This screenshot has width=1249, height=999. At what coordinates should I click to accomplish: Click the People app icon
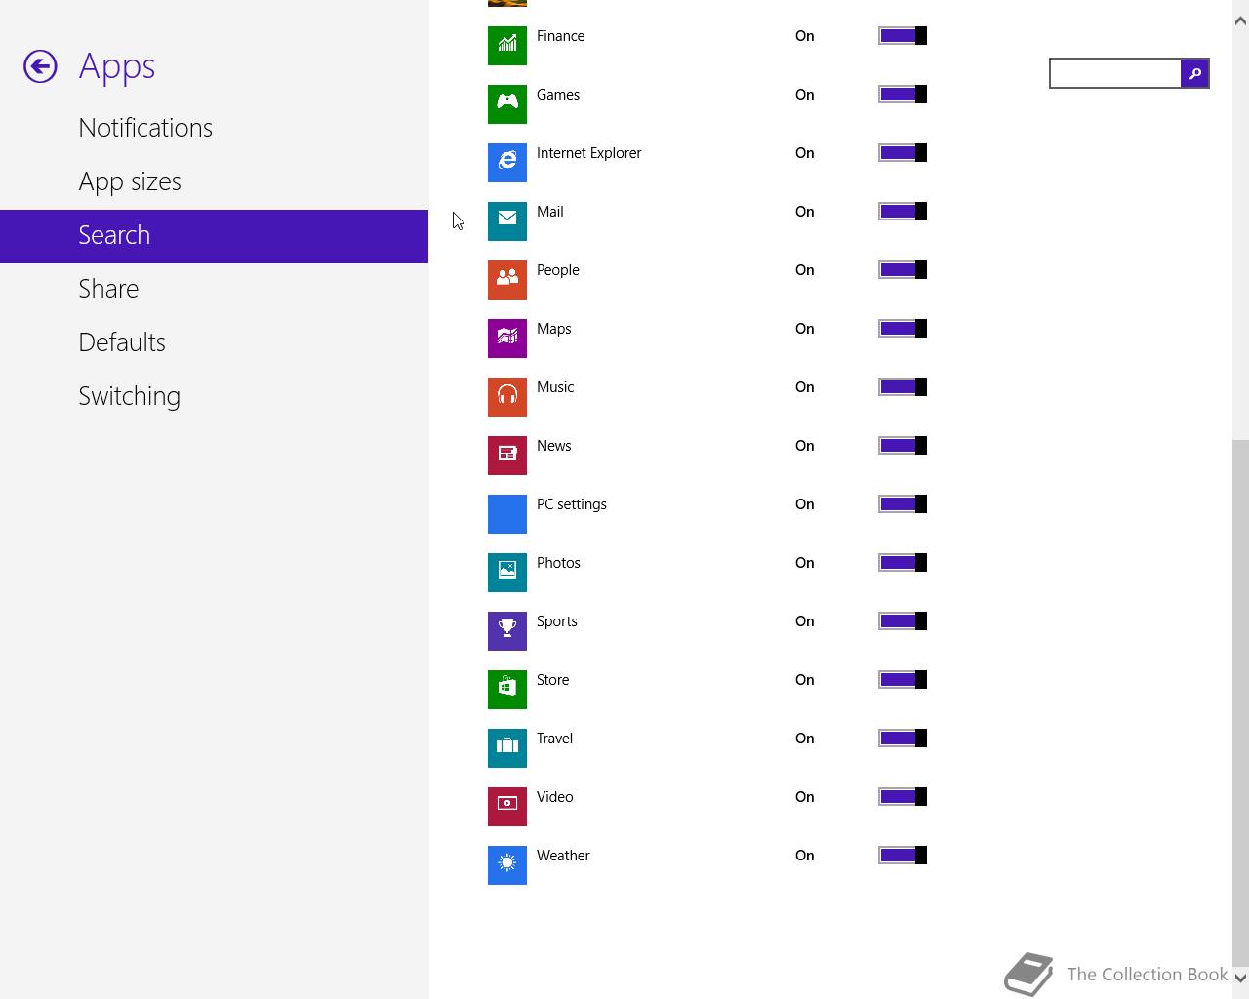[x=507, y=280]
